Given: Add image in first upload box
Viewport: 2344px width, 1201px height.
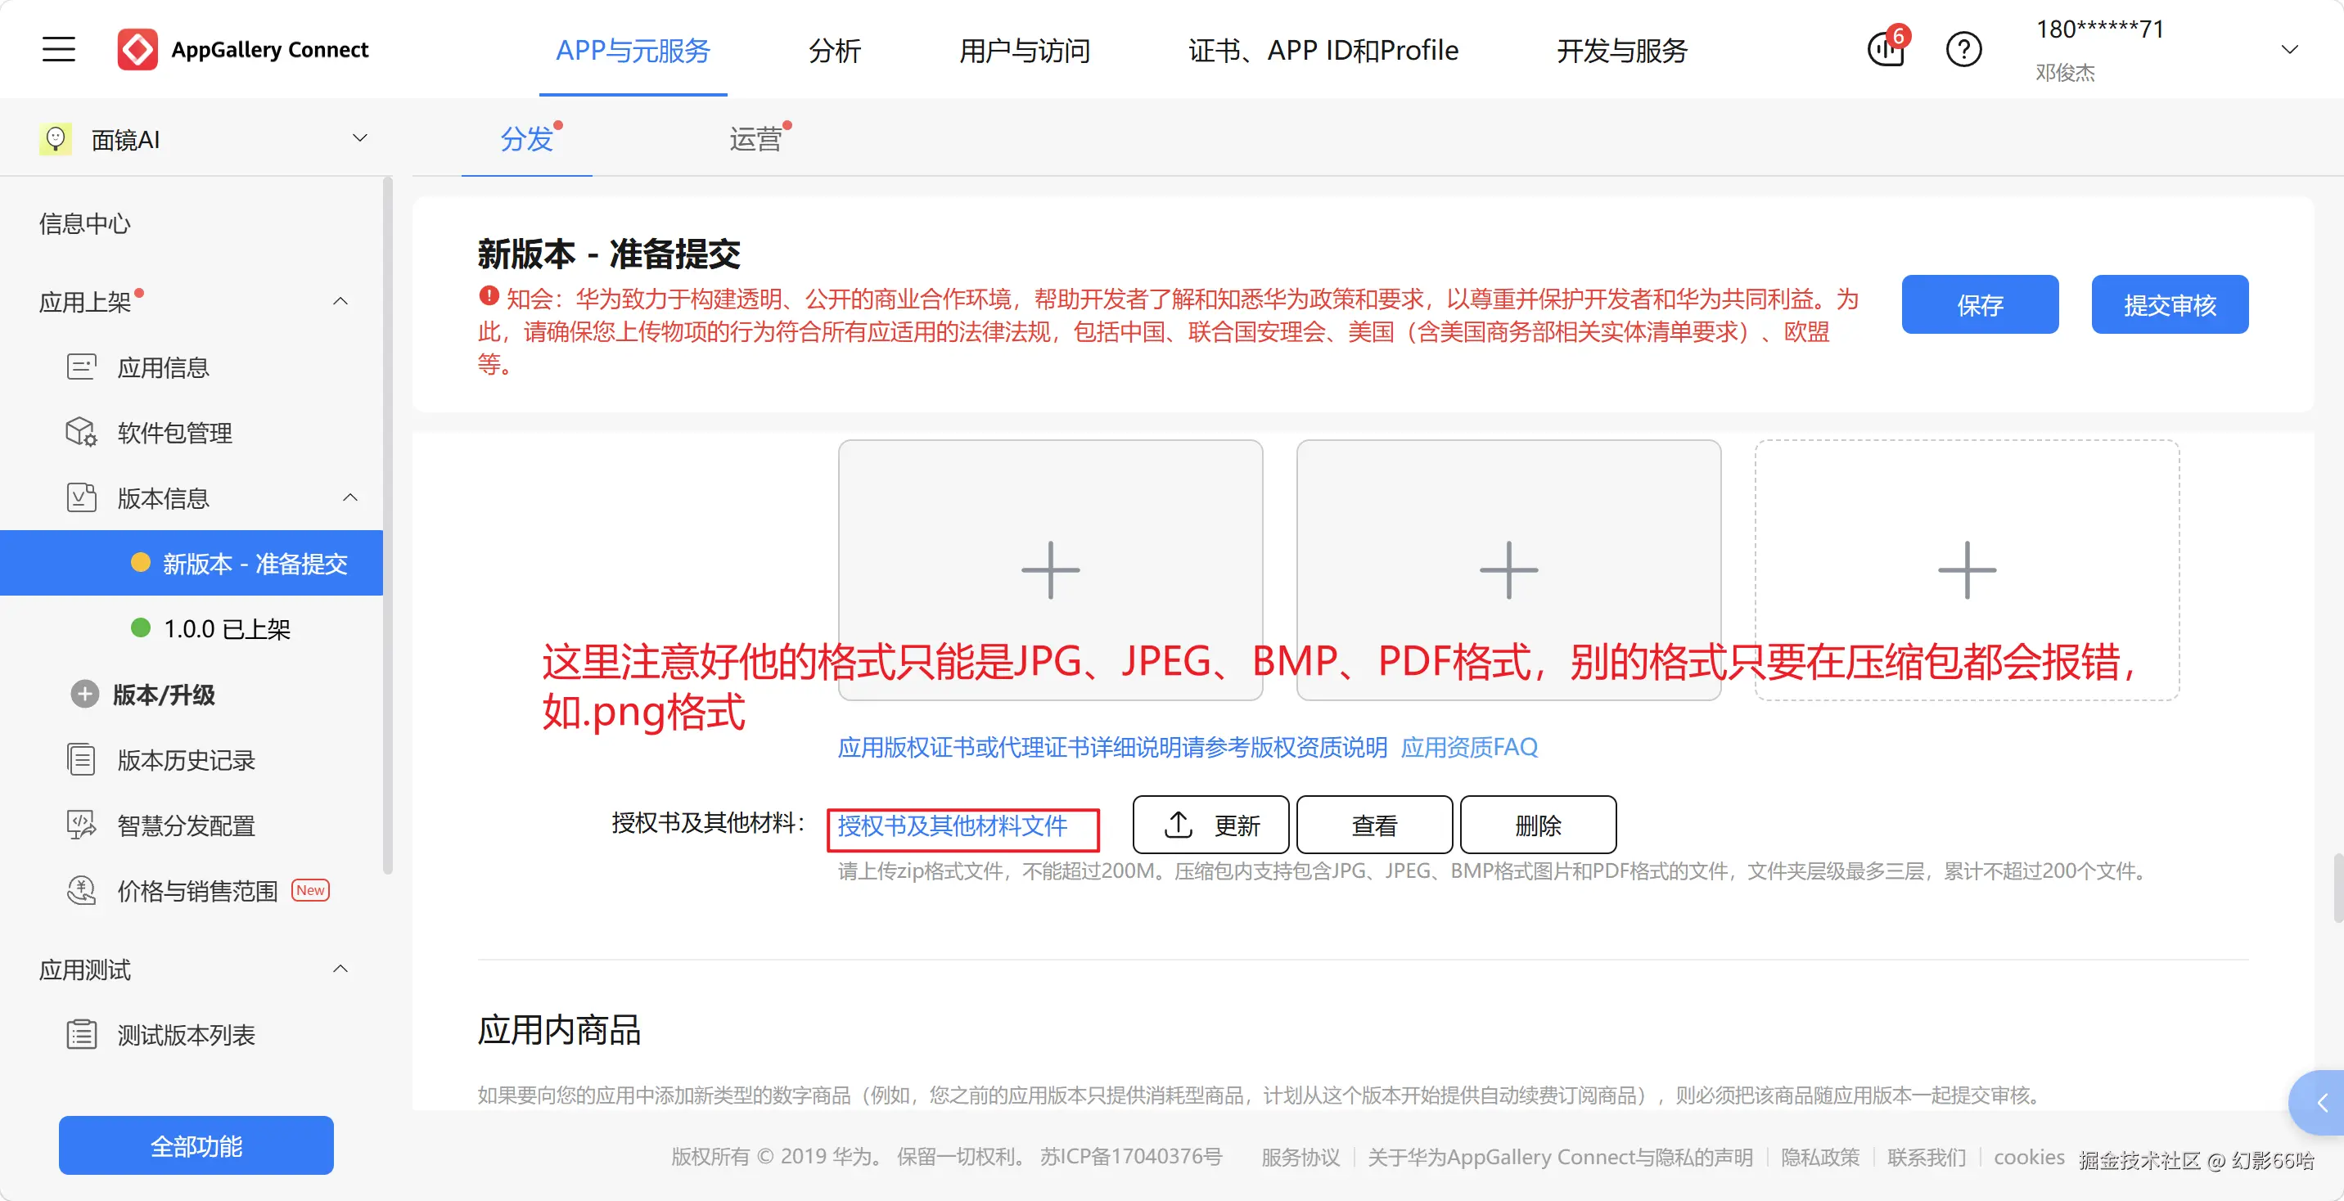Looking at the screenshot, I should click(1050, 569).
